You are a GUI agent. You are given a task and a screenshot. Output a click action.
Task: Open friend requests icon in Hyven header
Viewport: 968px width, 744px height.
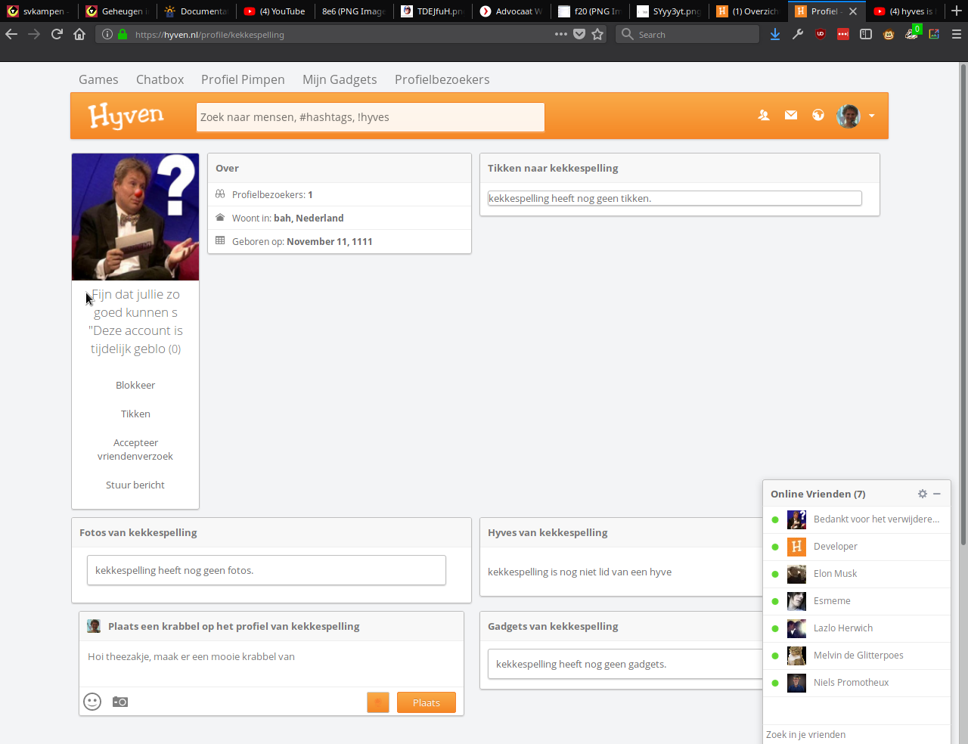(x=764, y=116)
